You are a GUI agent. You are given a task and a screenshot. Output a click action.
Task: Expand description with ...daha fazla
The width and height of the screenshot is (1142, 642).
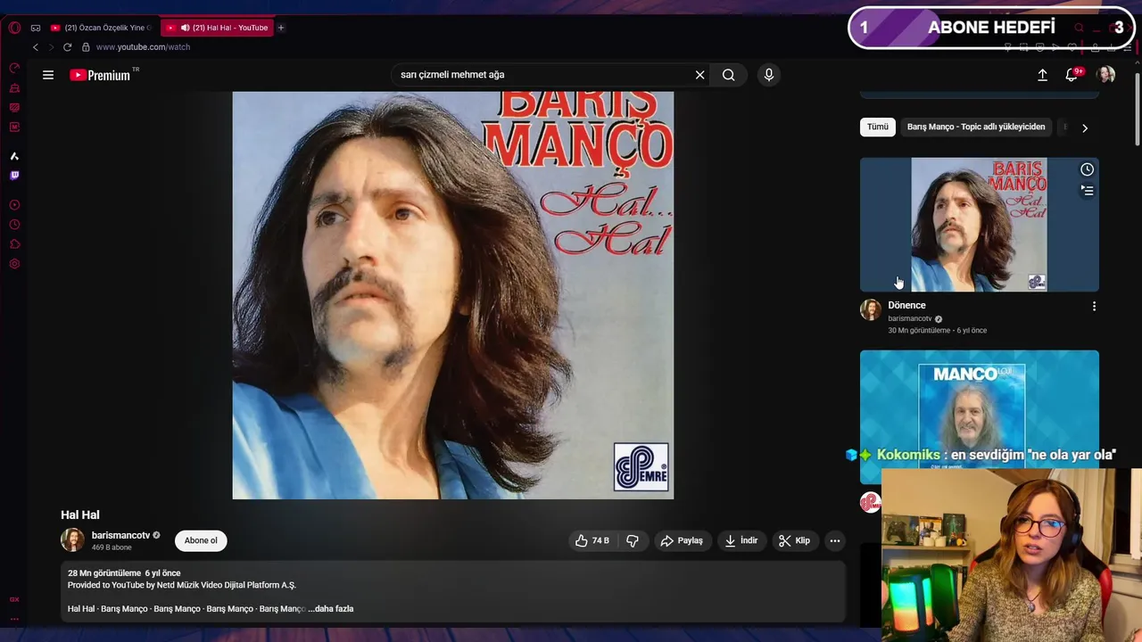click(x=331, y=609)
